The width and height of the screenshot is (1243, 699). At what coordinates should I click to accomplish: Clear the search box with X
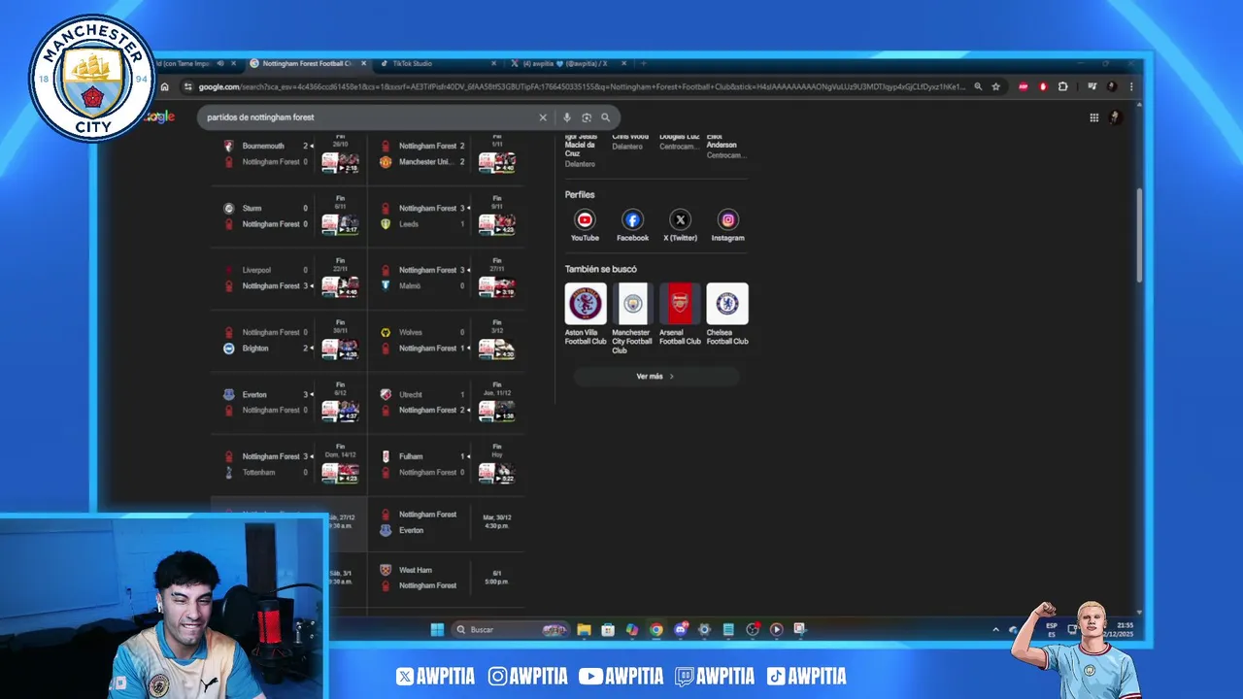[x=543, y=117]
